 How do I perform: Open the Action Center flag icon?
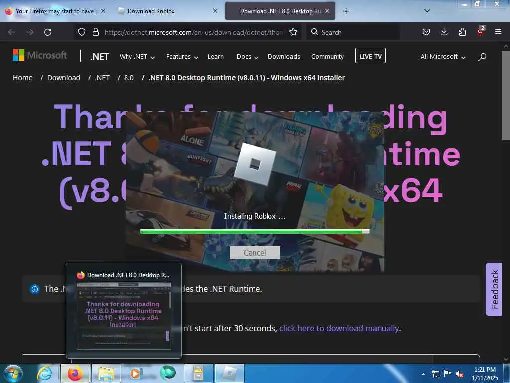[448, 373]
